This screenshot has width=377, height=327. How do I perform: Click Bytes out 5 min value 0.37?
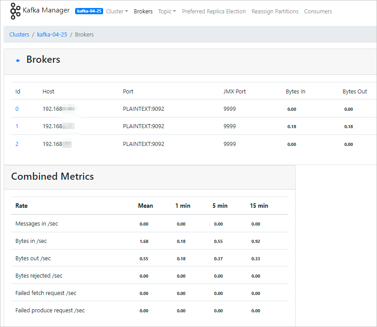[218, 258]
